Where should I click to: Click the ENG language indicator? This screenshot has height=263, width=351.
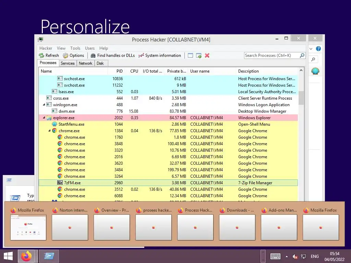point(315,256)
